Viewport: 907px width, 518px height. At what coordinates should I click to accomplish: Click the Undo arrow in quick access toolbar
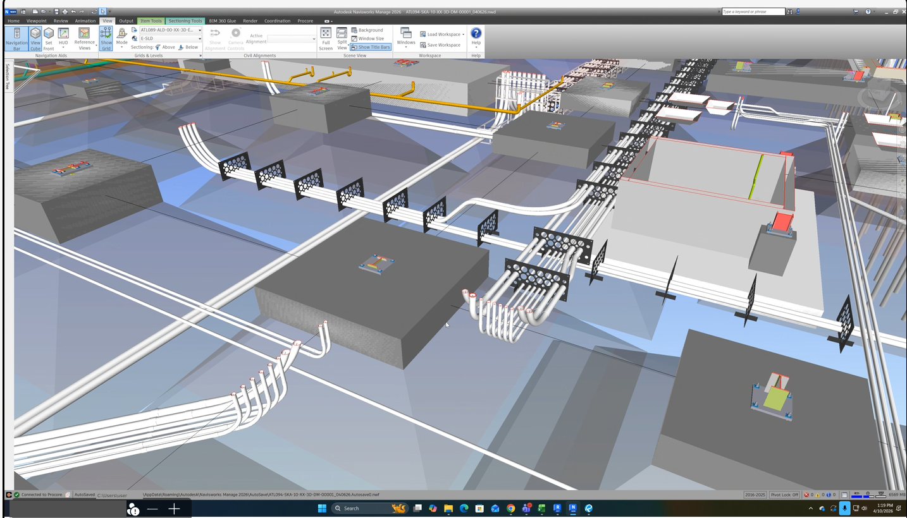tap(73, 11)
